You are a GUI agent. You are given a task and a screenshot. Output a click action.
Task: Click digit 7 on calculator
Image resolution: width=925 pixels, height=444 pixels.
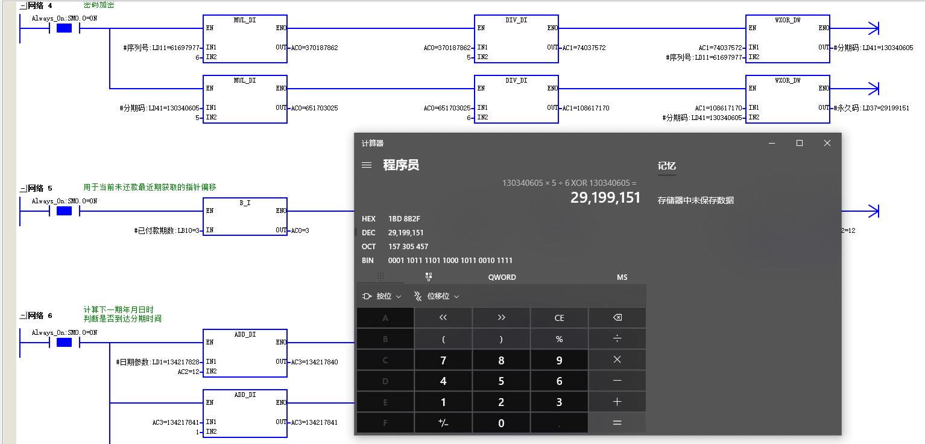(x=443, y=360)
